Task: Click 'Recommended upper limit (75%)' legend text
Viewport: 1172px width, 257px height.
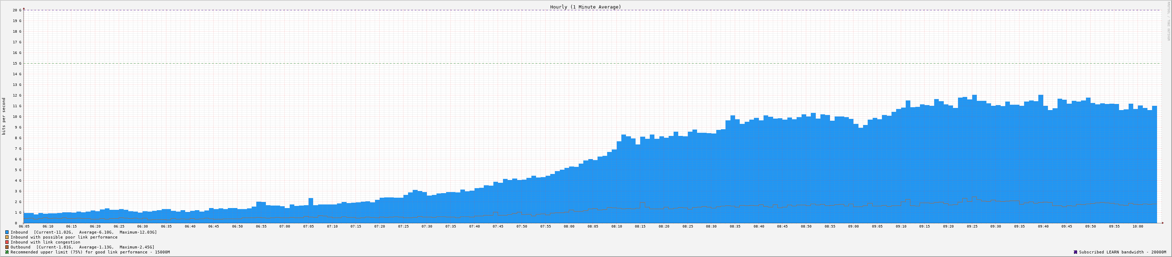Action: pos(90,252)
